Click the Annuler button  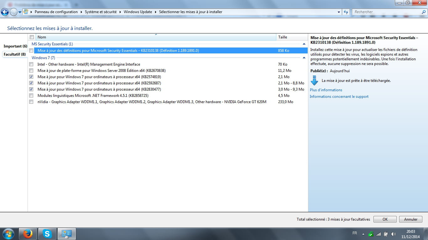pos(411,219)
